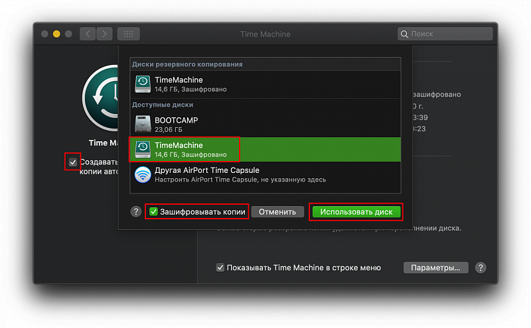Click Использовать диск button
This screenshot has height=328, width=531.
(356, 211)
